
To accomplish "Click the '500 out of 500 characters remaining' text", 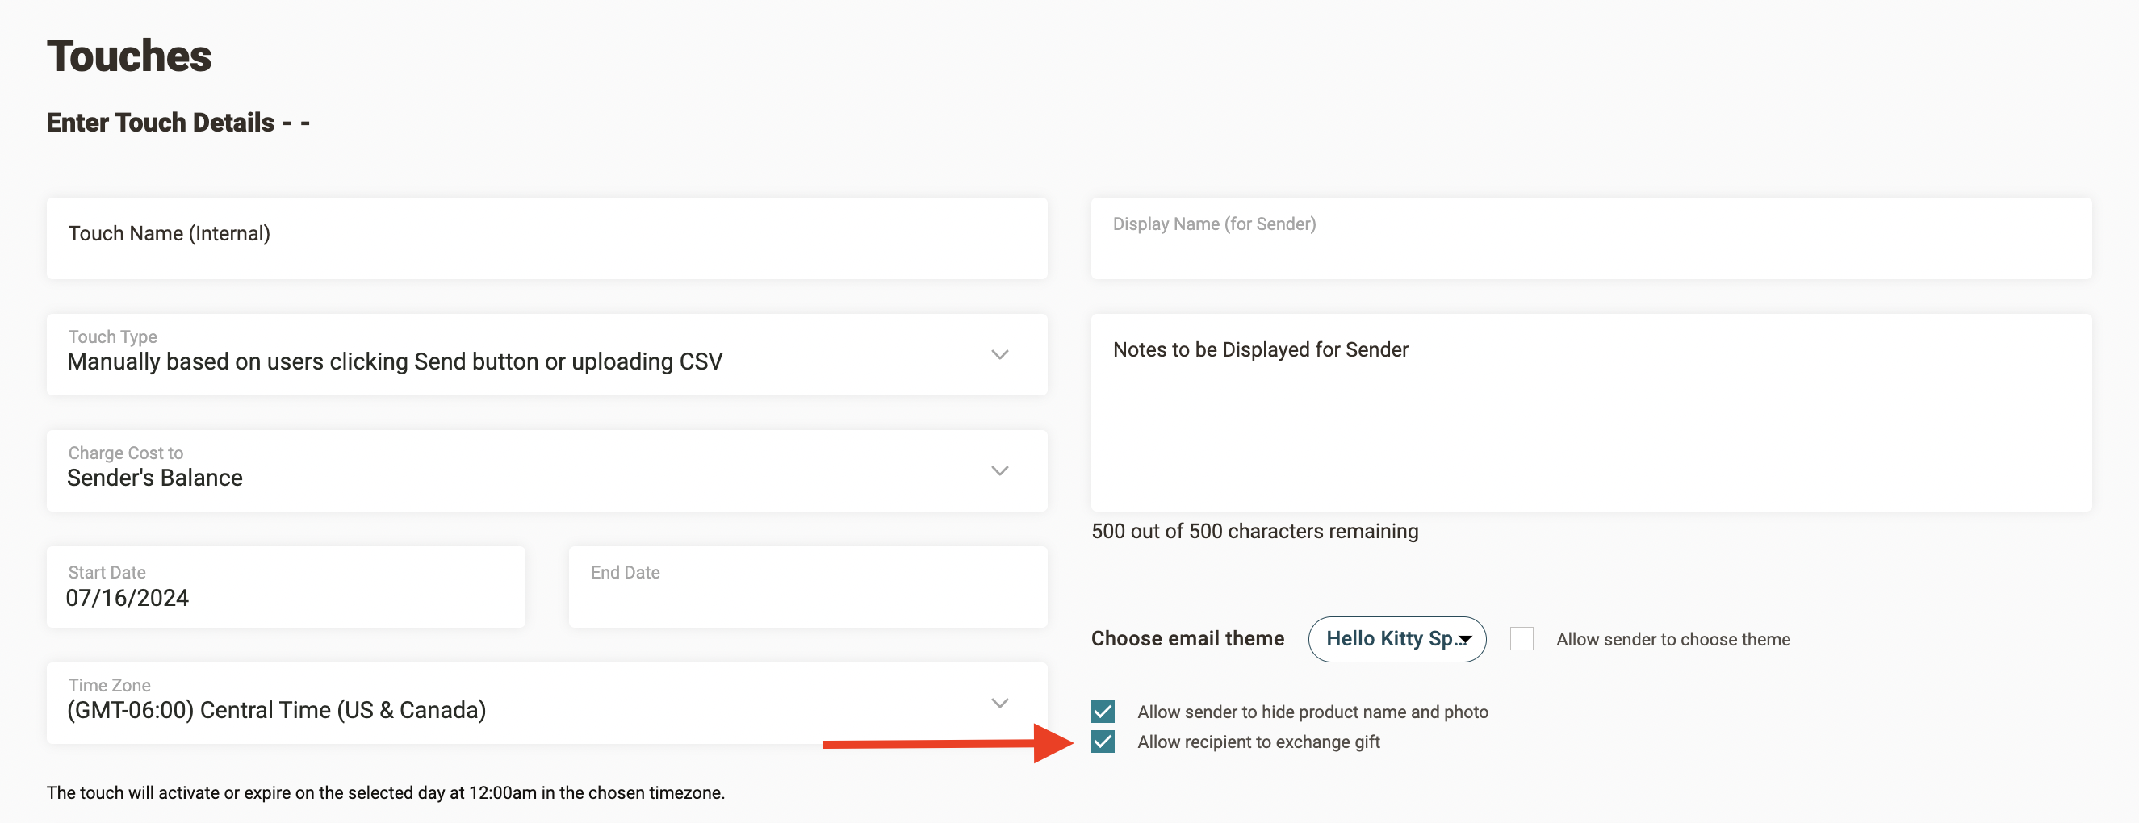I will (1254, 531).
